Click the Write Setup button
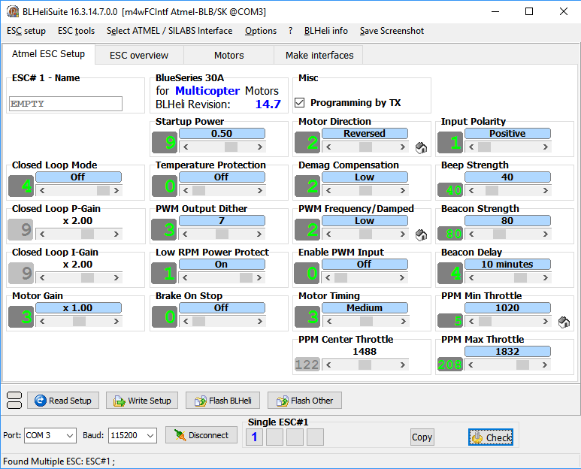581x469 pixels. coord(142,401)
